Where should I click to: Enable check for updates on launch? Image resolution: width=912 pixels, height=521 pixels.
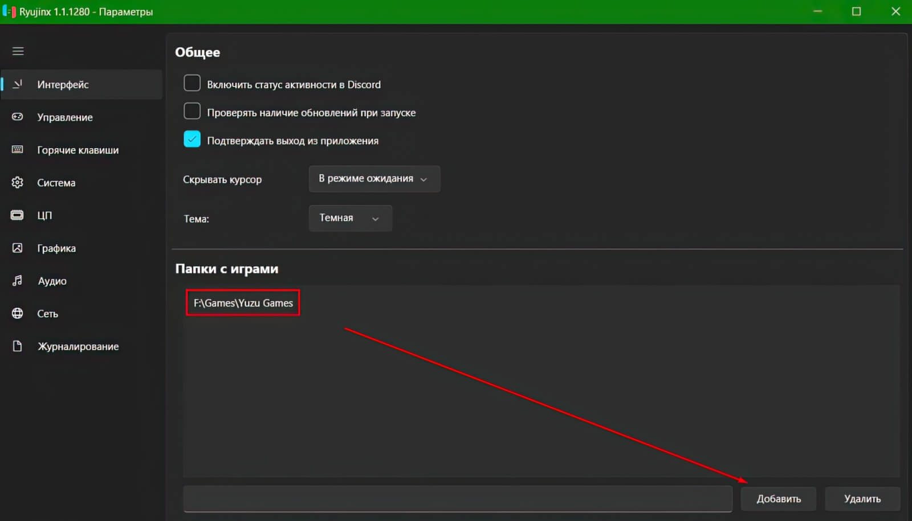tap(192, 111)
